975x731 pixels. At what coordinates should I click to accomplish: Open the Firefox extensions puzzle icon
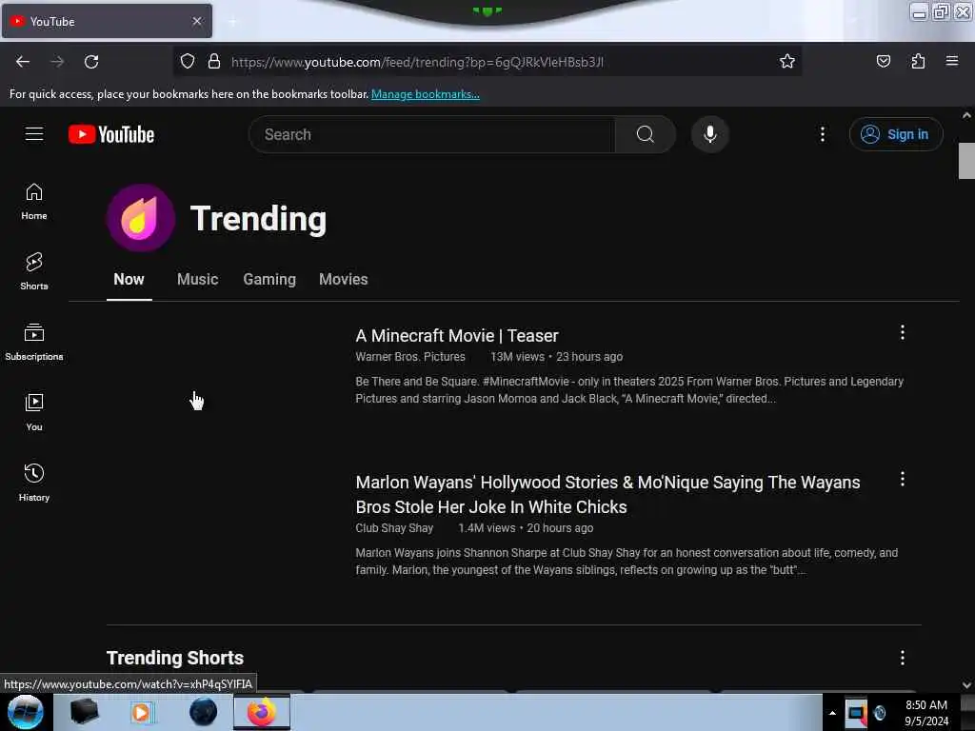[918, 61]
